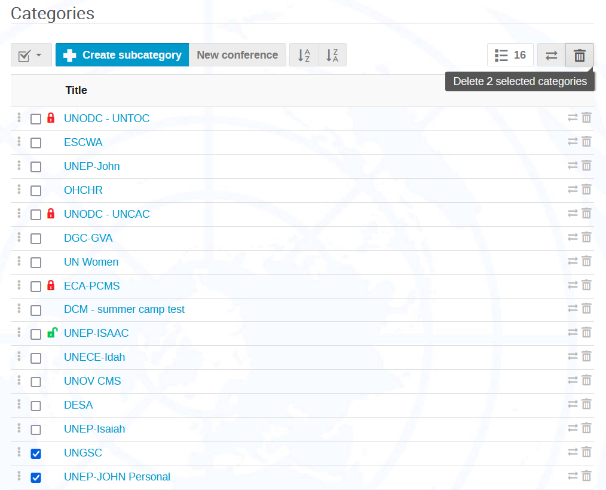Move the UNODC - UNCAC category
Image resolution: width=606 pixels, height=490 pixels.
pyautogui.click(x=573, y=214)
